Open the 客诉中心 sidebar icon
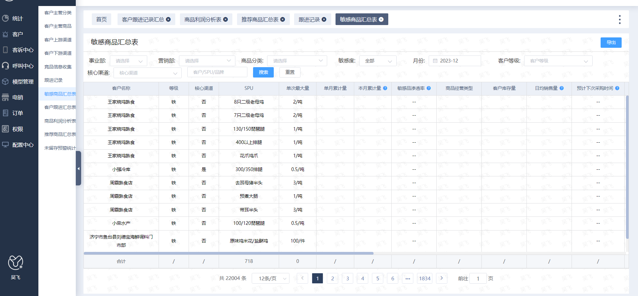Screen dimensions: 638x296 (5, 50)
